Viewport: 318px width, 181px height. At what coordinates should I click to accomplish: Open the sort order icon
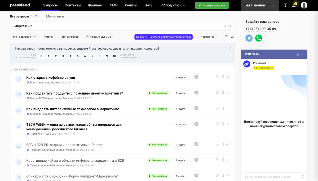coord(226,37)
